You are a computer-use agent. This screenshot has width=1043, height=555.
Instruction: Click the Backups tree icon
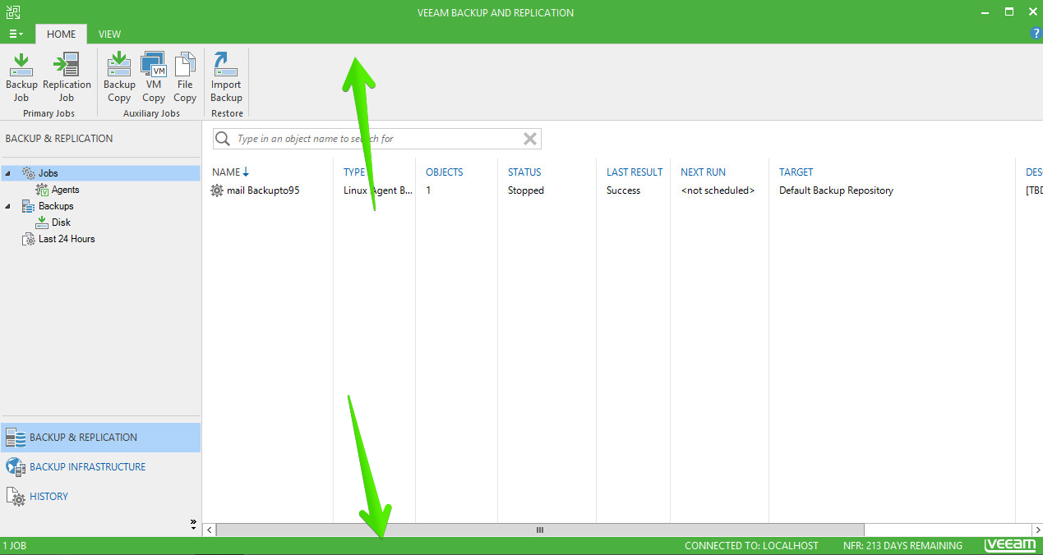29,206
